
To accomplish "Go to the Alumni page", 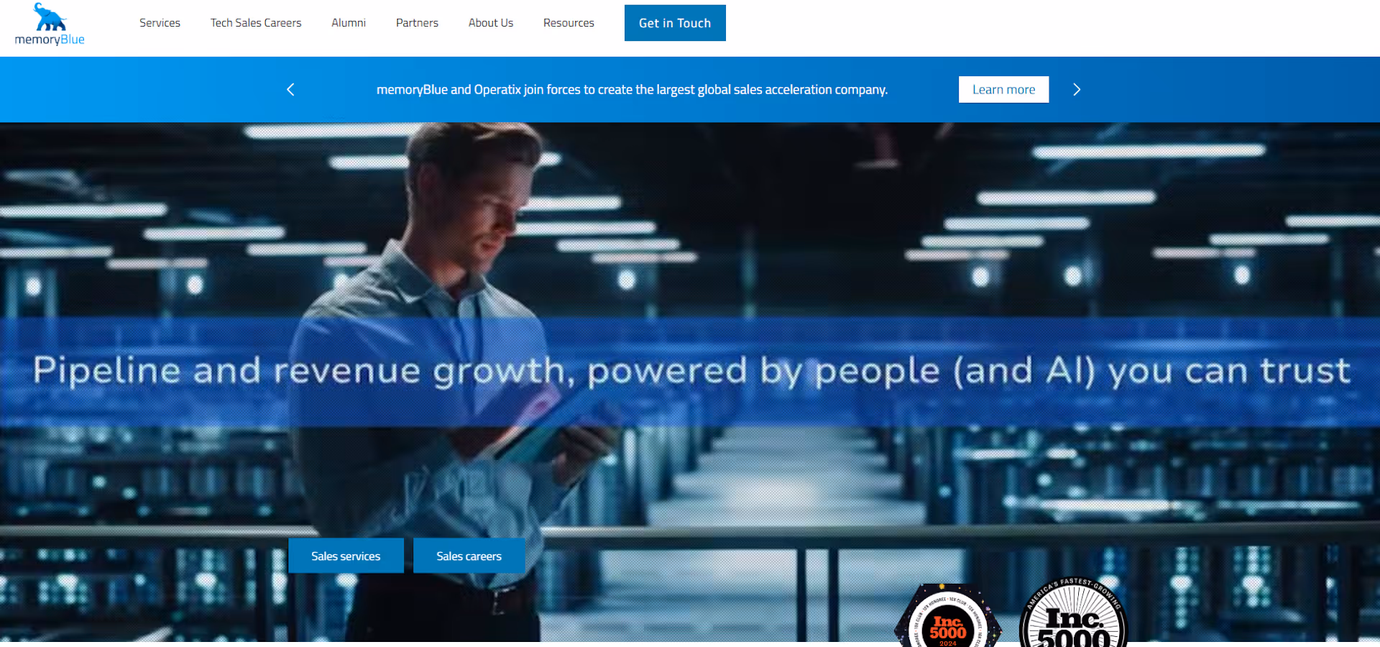I will tap(349, 23).
